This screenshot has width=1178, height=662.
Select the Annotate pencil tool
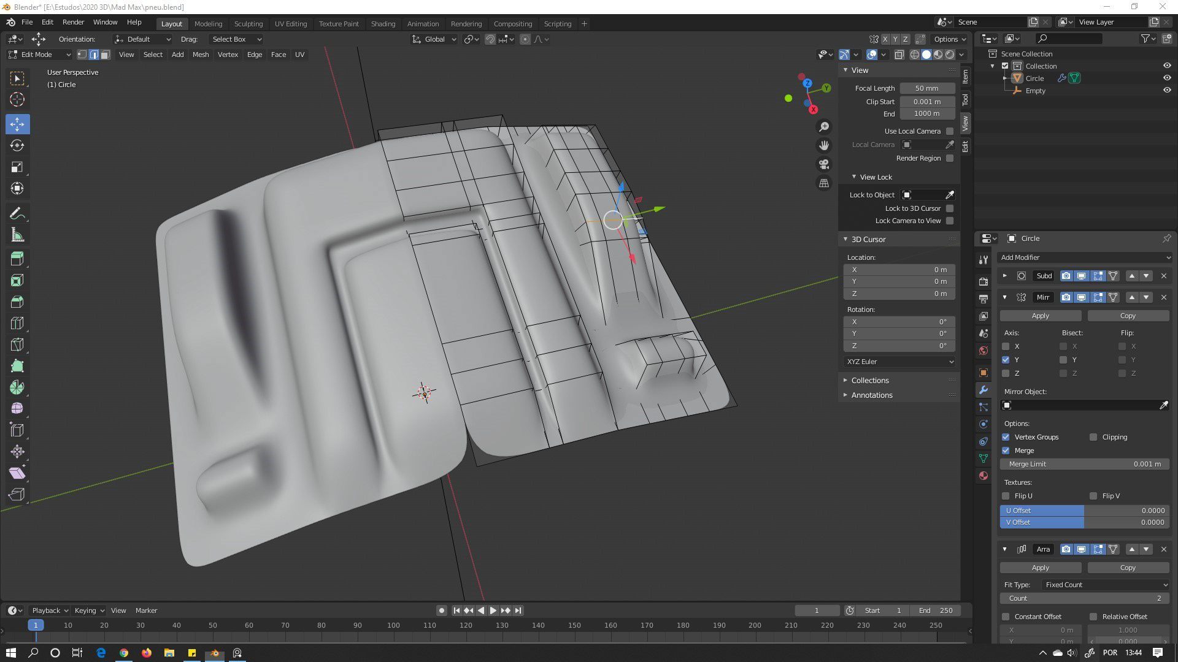tap(17, 214)
